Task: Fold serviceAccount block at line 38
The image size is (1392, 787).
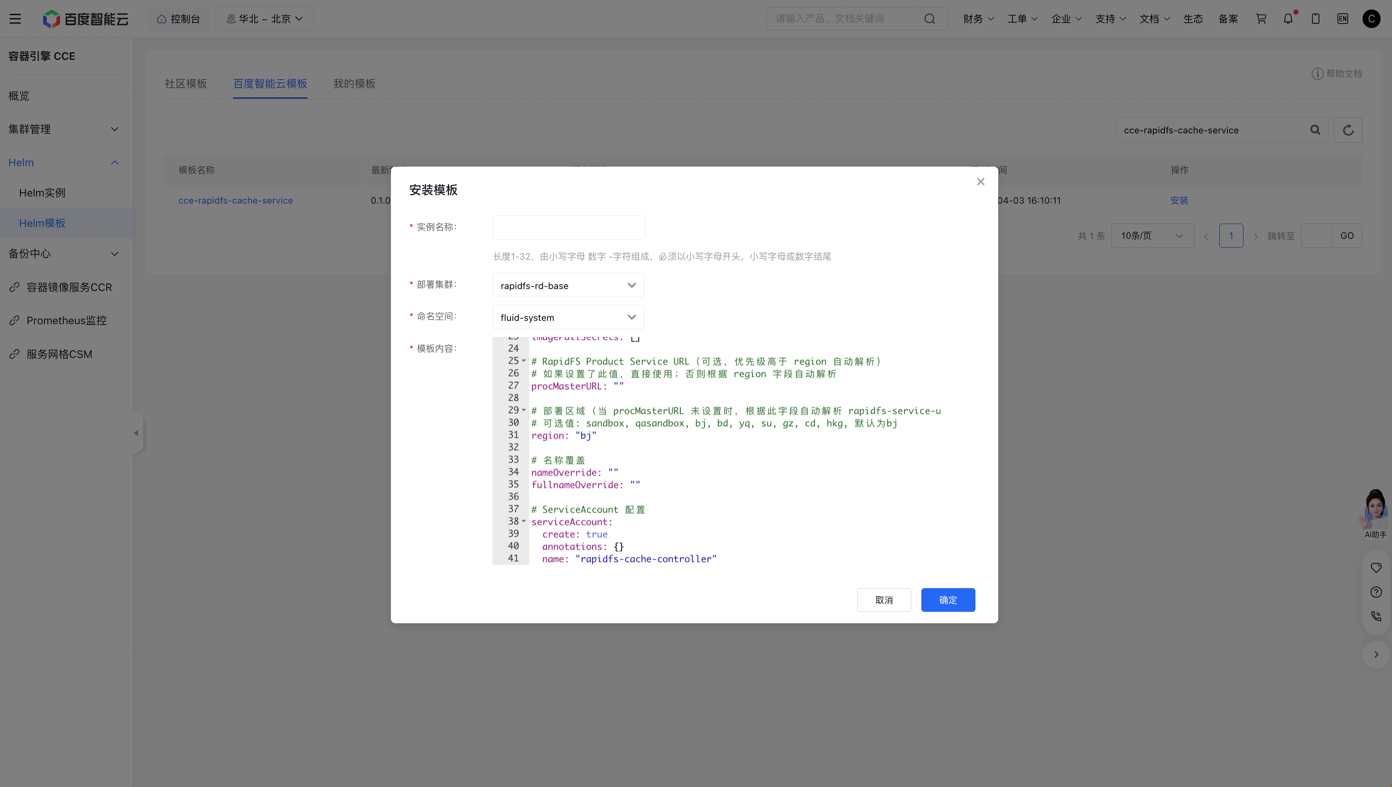Action: 524,521
